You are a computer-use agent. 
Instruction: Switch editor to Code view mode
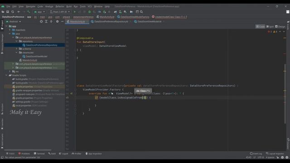pos(260,27)
